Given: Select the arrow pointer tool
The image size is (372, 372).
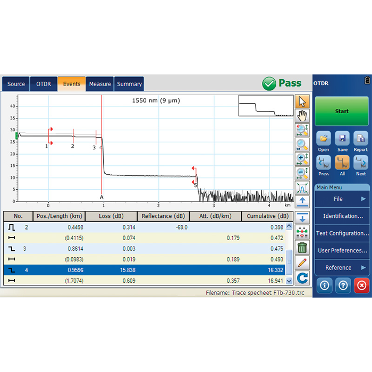Looking at the screenshot, I should (302, 102).
